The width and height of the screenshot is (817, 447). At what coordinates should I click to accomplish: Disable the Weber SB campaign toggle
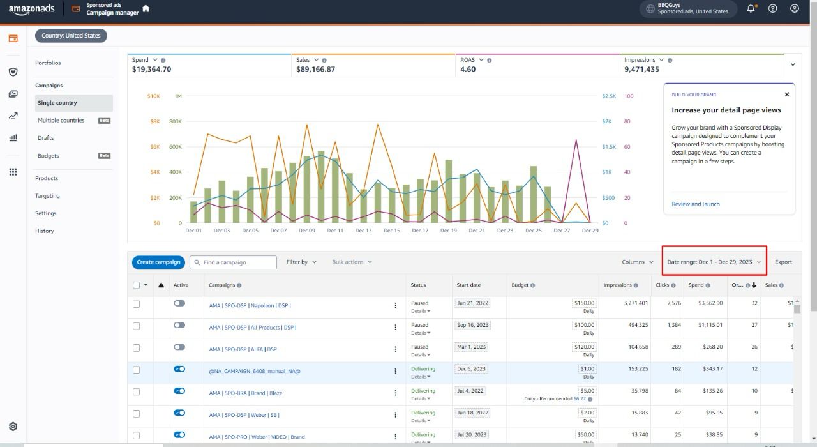179,413
